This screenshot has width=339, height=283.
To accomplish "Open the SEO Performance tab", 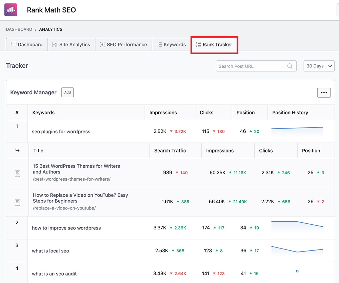I will coord(123,44).
